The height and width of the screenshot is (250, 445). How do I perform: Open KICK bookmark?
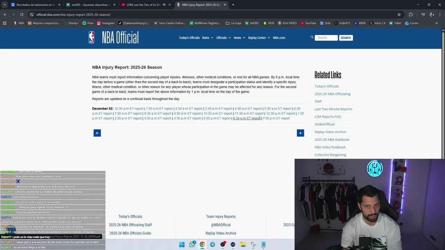[x=269, y=23]
